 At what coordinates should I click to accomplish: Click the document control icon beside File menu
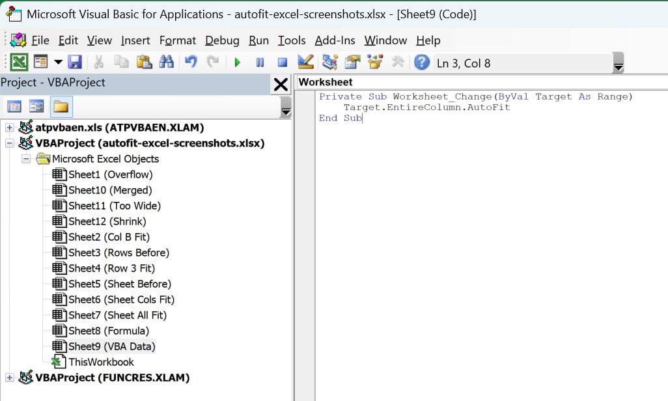tap(18, 40)
